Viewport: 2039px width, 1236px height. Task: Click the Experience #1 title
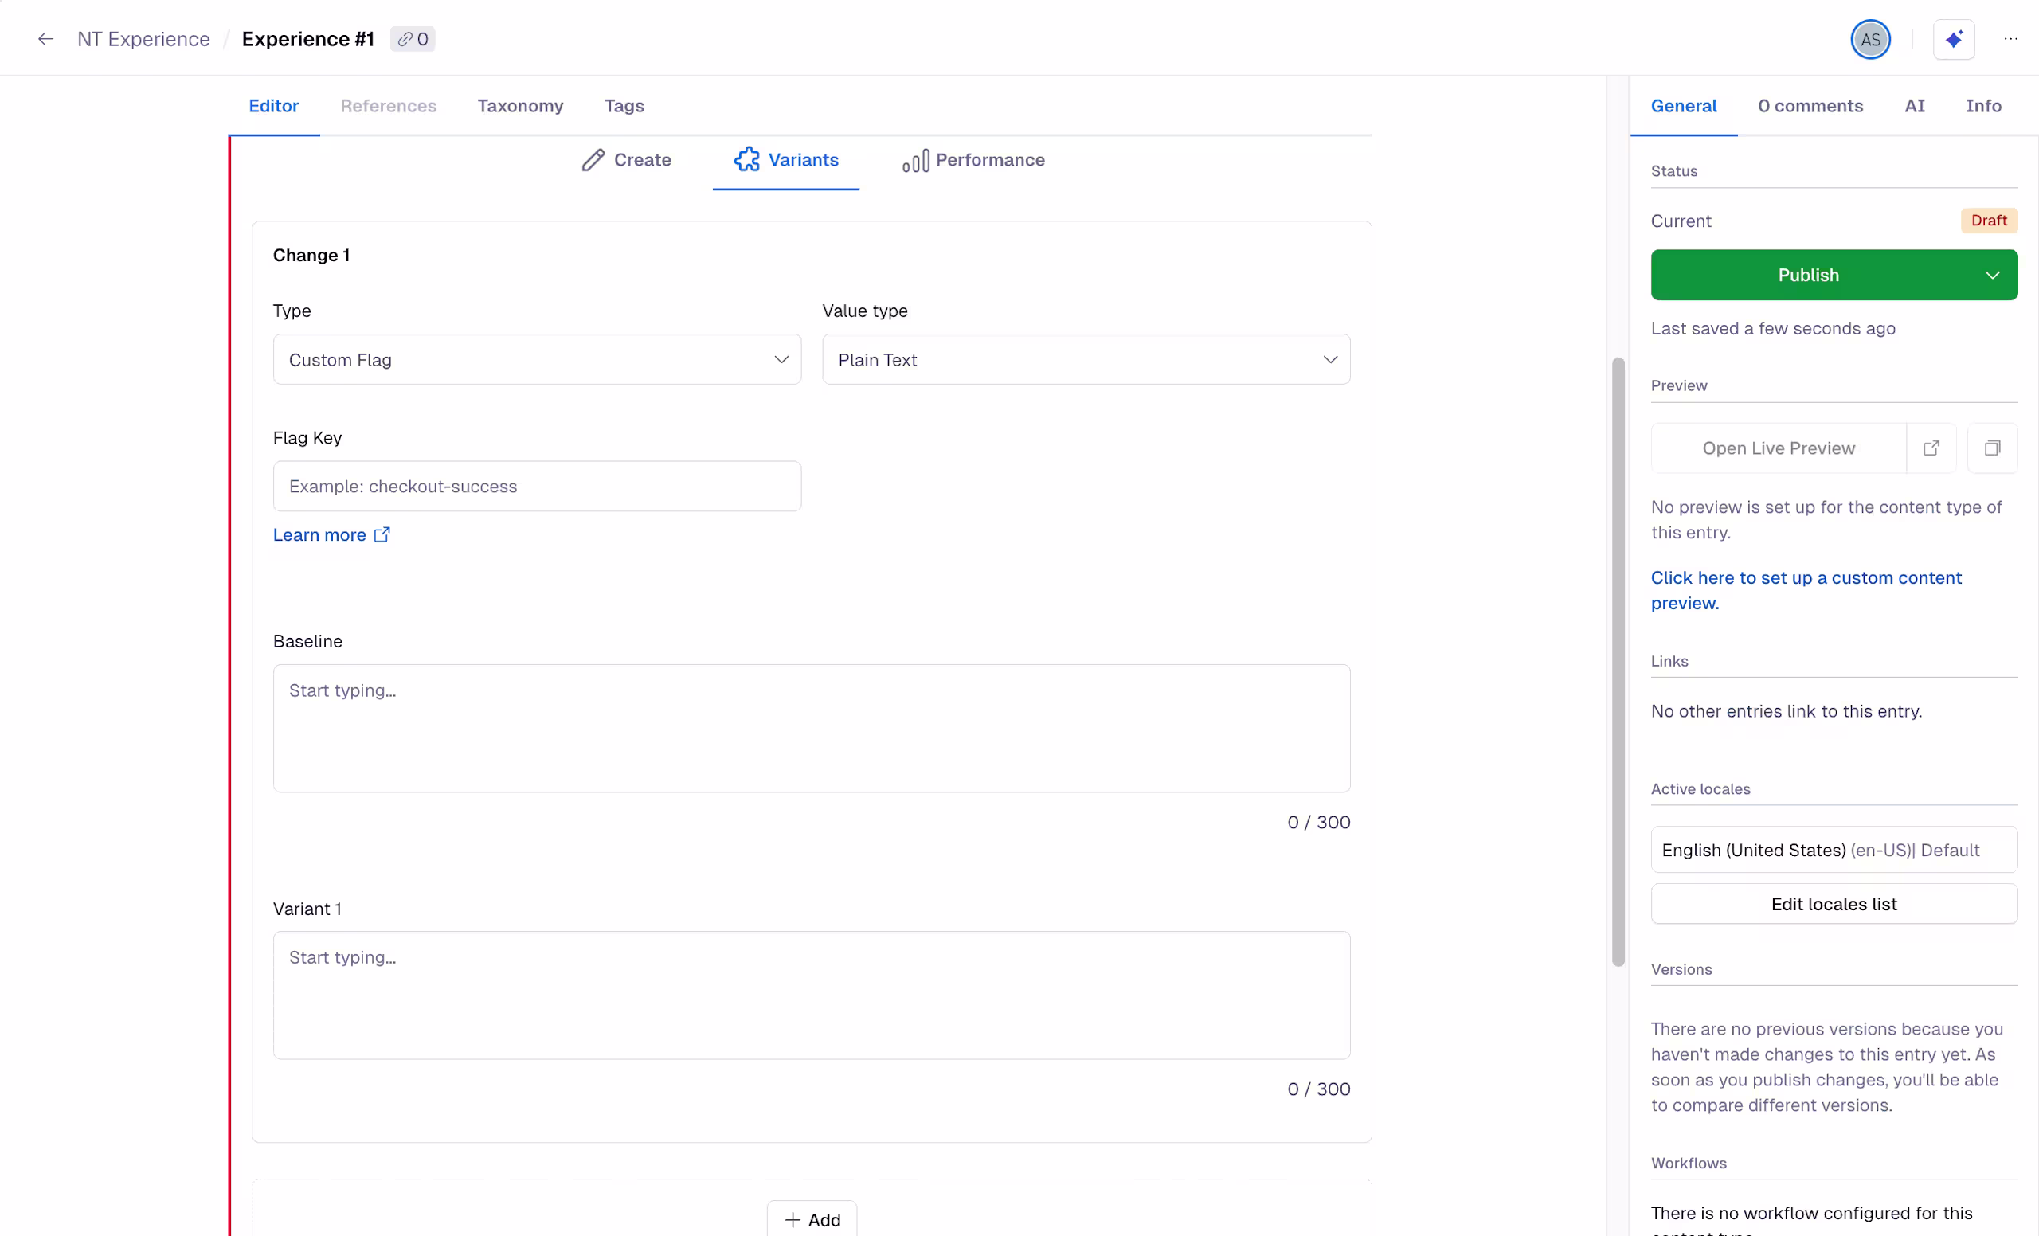tap(307, 39)
